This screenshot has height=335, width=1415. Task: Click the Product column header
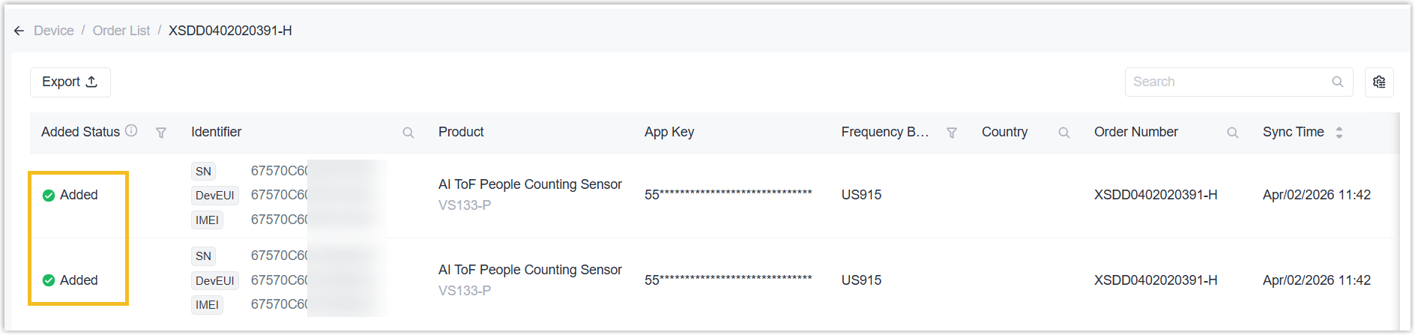point(461,132)
